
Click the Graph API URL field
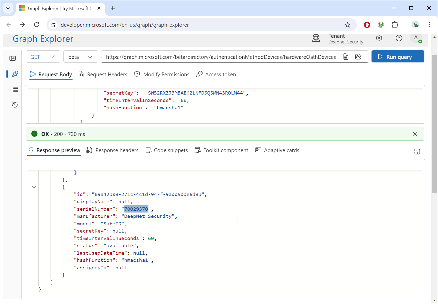click(221, 57)
